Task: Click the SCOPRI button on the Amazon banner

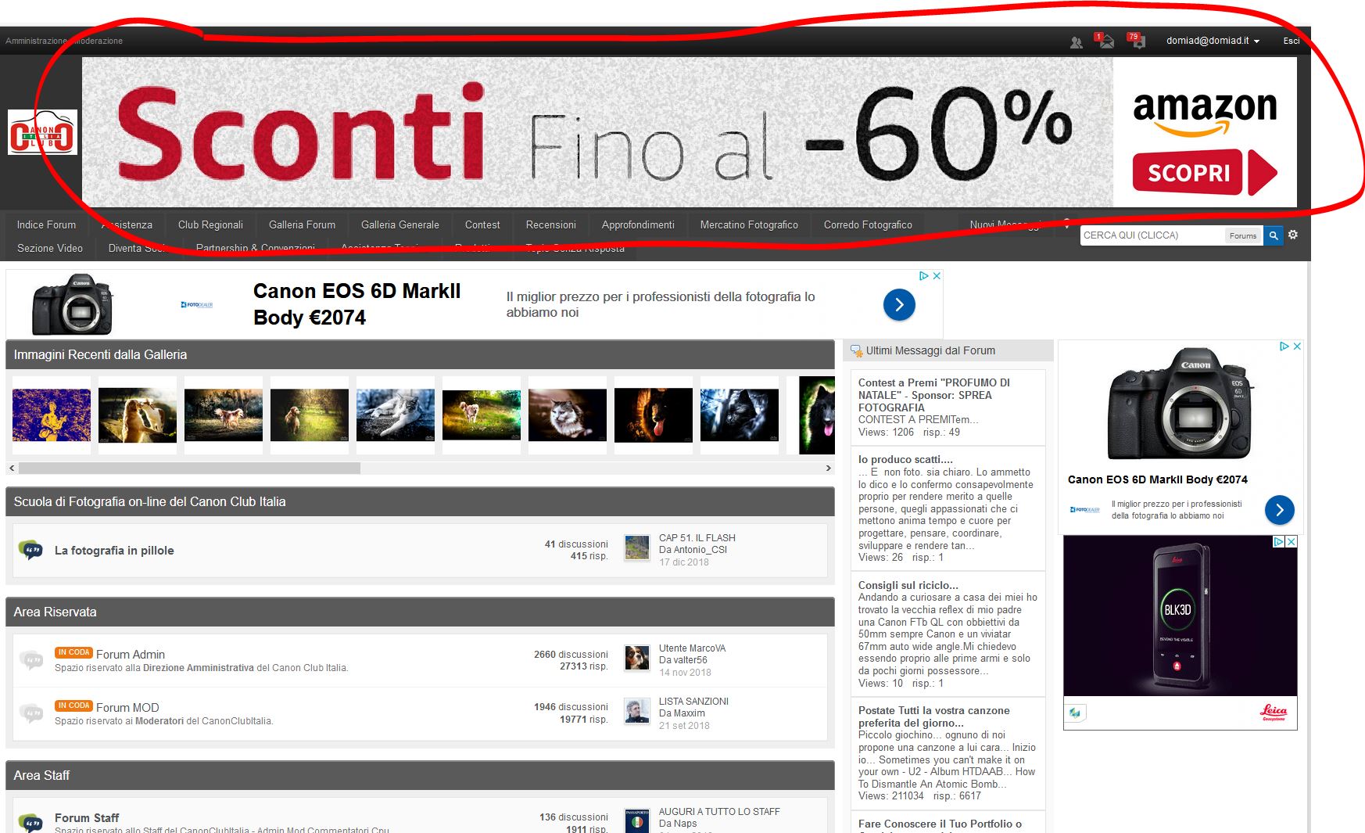Action: pos(1205,172)
